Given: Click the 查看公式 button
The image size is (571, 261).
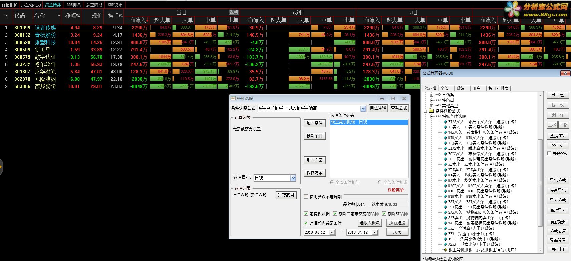Looking at the screenshot, I should (399, 108).
